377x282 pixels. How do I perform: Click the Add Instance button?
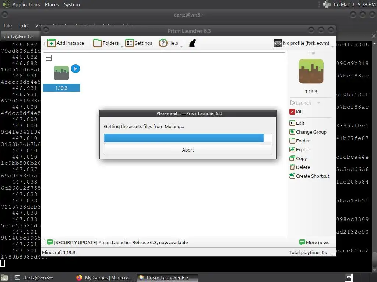coord(66,43)
